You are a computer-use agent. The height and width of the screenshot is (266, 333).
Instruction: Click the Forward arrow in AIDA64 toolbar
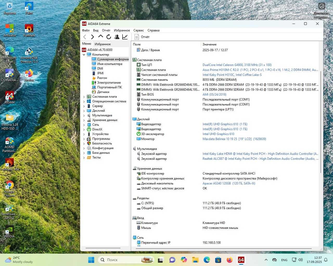[x=92, y=37]
